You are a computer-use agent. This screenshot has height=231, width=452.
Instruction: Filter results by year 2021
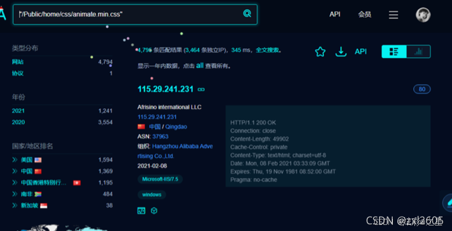[18, 111]
